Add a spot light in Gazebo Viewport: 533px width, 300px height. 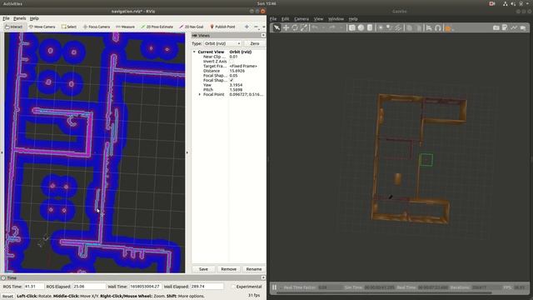[x=389, y=27]
